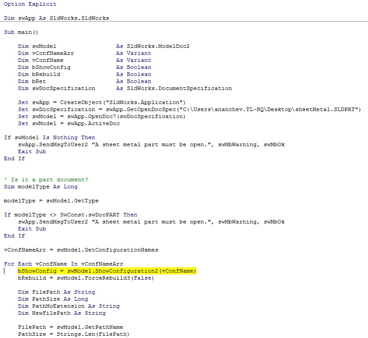Screen dimensions: 368x338
Task: Click 'Dim PathSize As Long' line
Action: pyautogui.click(x=53, y=299)
